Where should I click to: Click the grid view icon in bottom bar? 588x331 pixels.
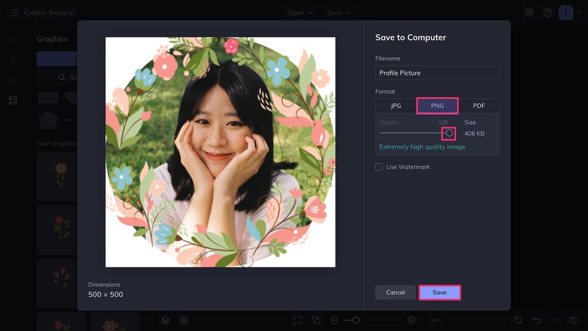(x=184, y=320)
